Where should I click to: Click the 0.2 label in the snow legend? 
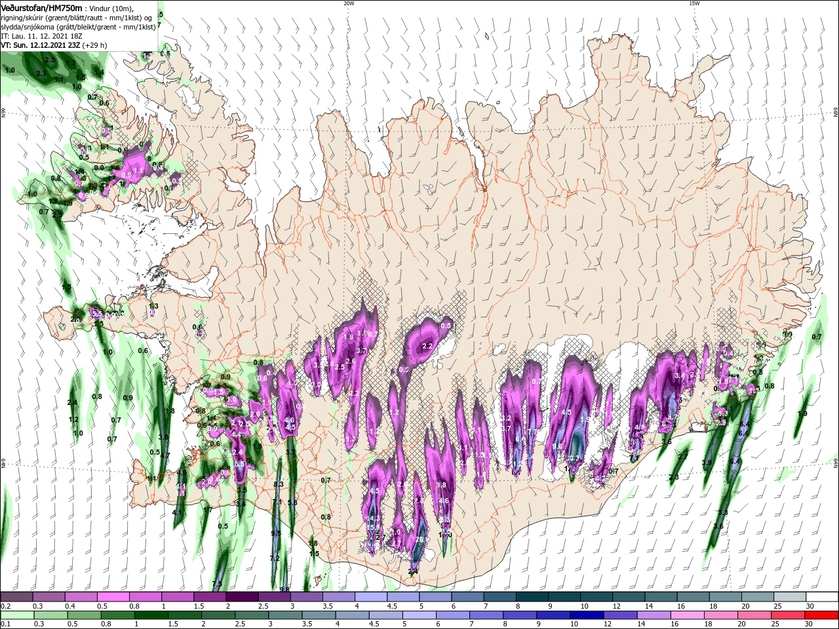pyautogui.click(x=5, y=606)
